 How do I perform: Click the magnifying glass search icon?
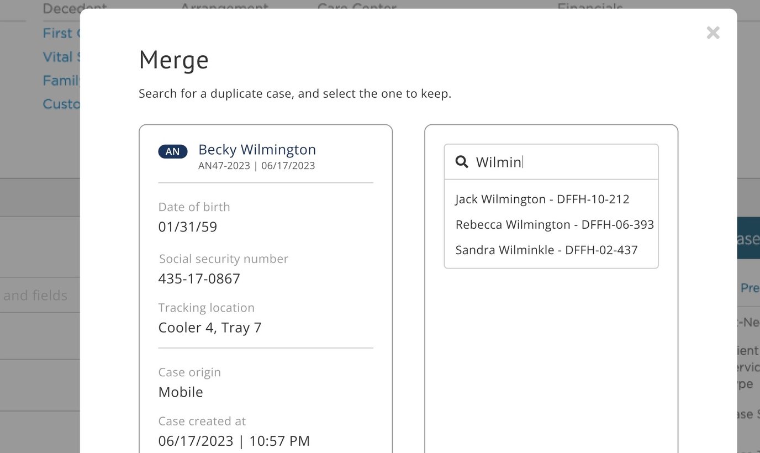click(461, 162)
